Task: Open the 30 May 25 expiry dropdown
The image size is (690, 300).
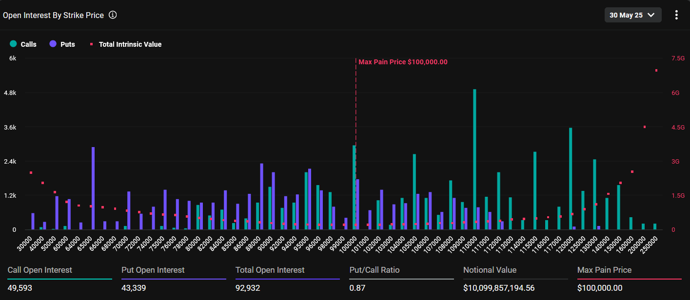Action: (x=632, y=15)
